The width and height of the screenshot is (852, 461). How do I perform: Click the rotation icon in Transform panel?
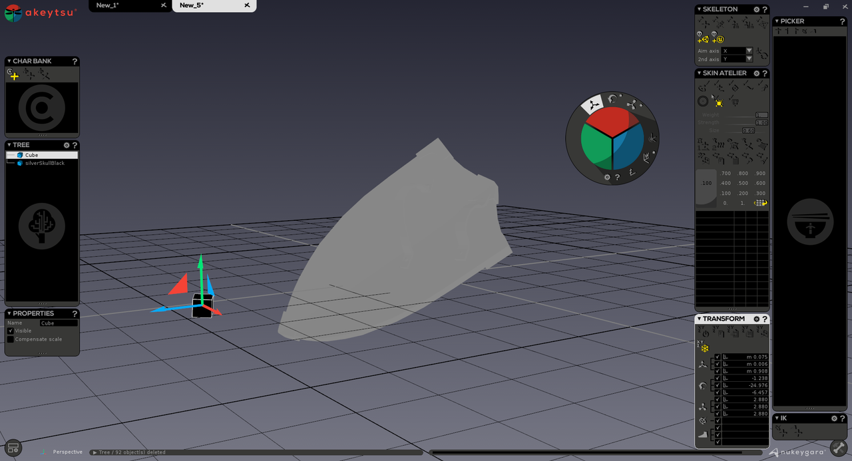click(x=703, y=386)
